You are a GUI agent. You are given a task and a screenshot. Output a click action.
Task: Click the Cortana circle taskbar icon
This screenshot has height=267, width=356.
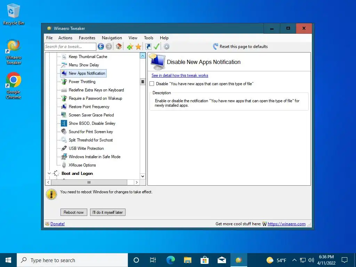click(x=136, y=260)
